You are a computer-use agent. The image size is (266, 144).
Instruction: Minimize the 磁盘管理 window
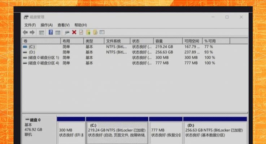pos(213,17)
